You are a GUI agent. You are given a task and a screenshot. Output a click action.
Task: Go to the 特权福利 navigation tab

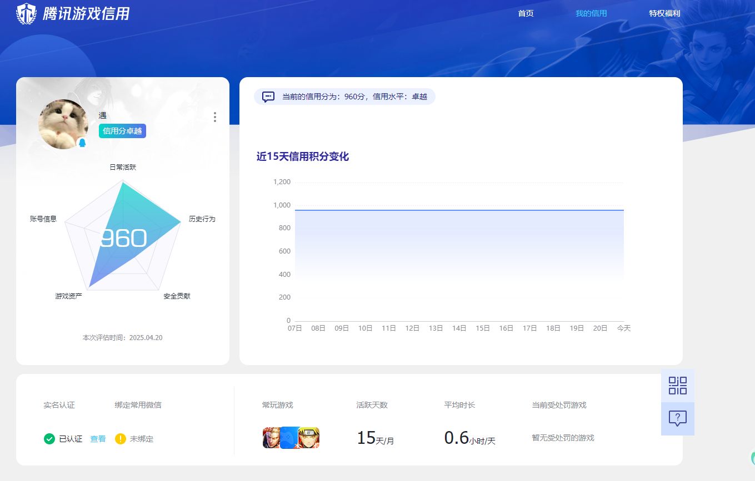pyautogui.click(x=664, y=13)
